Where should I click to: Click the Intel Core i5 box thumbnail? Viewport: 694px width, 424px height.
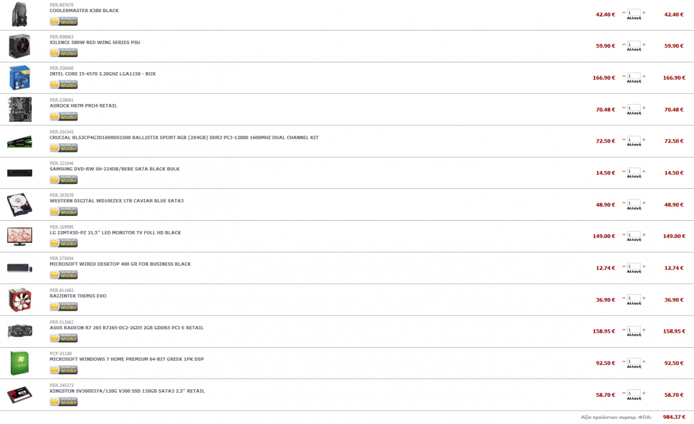[x=20, y=77]
